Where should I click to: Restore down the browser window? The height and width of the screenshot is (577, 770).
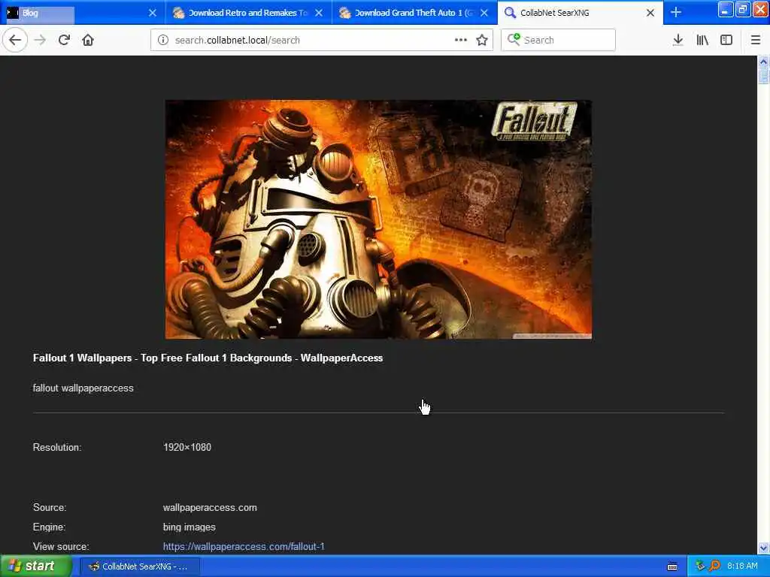742,10
